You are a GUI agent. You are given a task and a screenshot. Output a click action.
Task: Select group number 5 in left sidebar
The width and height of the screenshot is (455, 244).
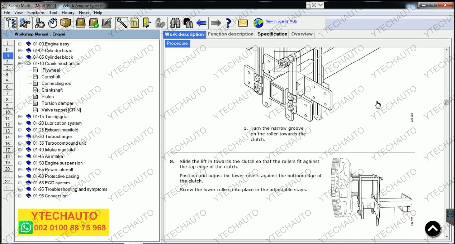coord(7,81)
